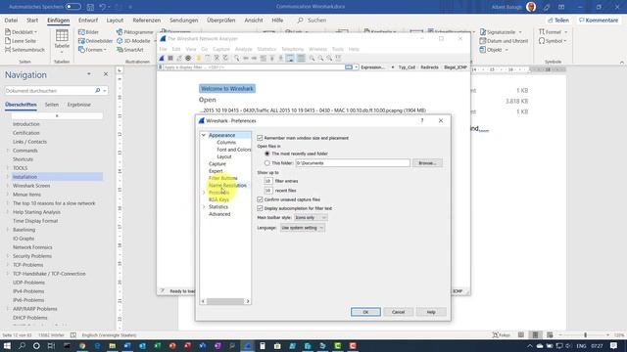Insert SmartArt graphic in Word

(130, 50)
